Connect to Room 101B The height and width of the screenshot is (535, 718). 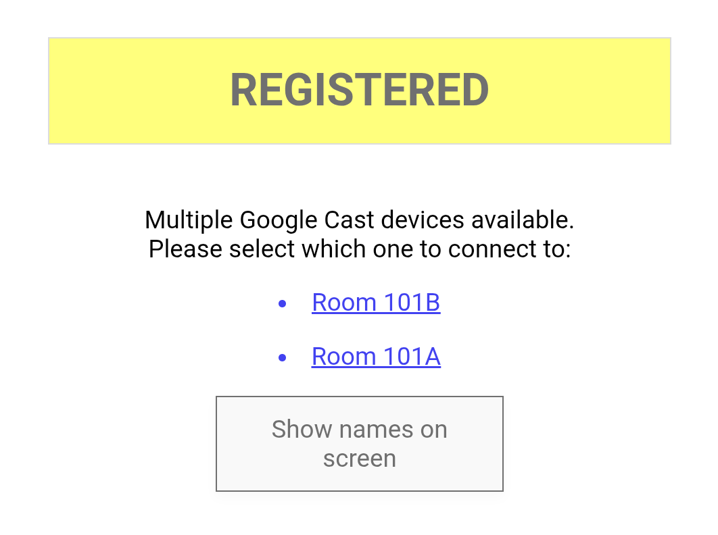tap(376, 303)
